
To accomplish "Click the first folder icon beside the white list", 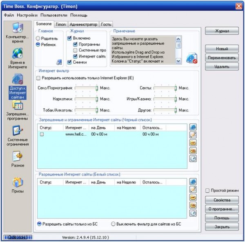I will (193, 197).
